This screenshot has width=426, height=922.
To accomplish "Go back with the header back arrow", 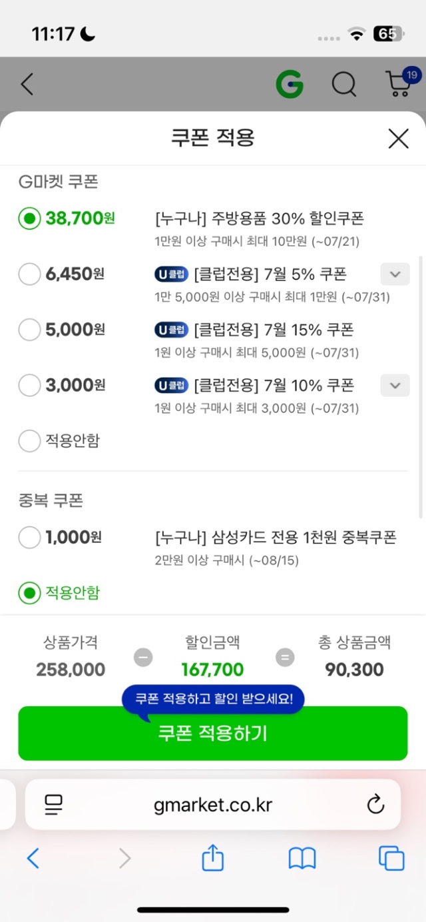I will [27, 85].
